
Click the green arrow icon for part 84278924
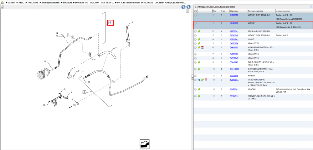(x=199, y=43)
